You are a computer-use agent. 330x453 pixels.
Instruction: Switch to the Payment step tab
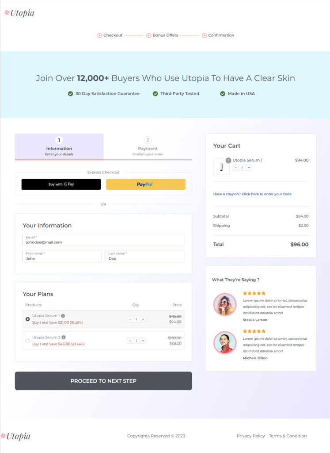(148, 146)
